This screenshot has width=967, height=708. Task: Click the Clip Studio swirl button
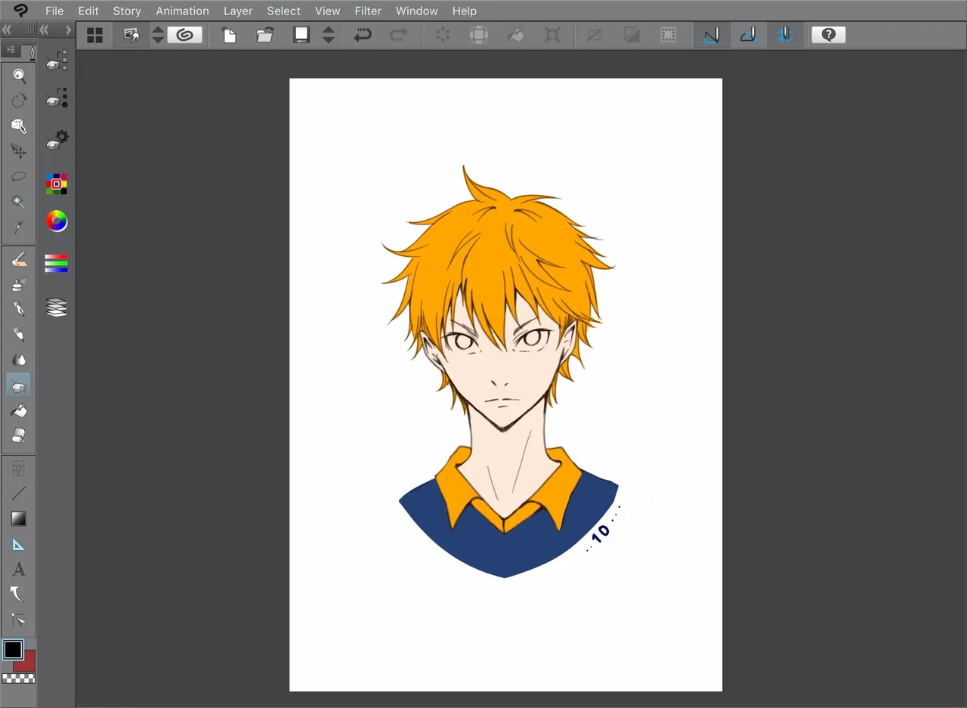pyautogui.click(x=184, y=35)
